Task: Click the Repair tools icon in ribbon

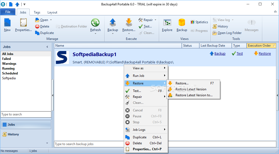Action: coord(140,20)
